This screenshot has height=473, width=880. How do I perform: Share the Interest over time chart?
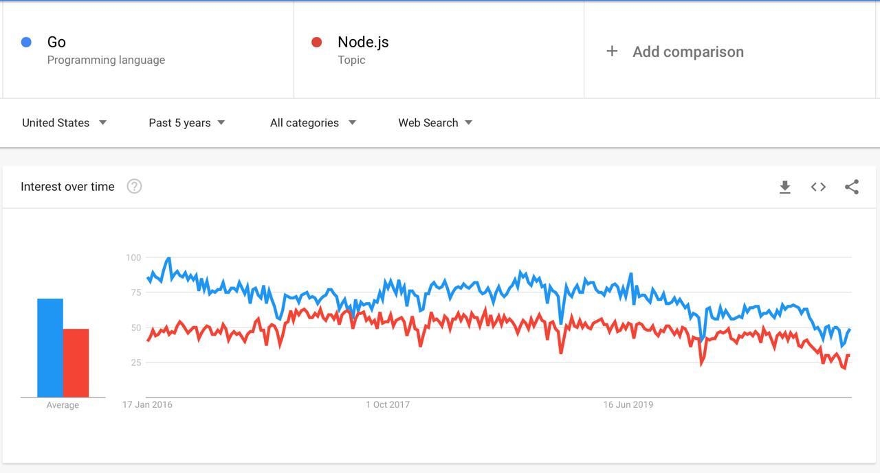(x=852, y=187)
